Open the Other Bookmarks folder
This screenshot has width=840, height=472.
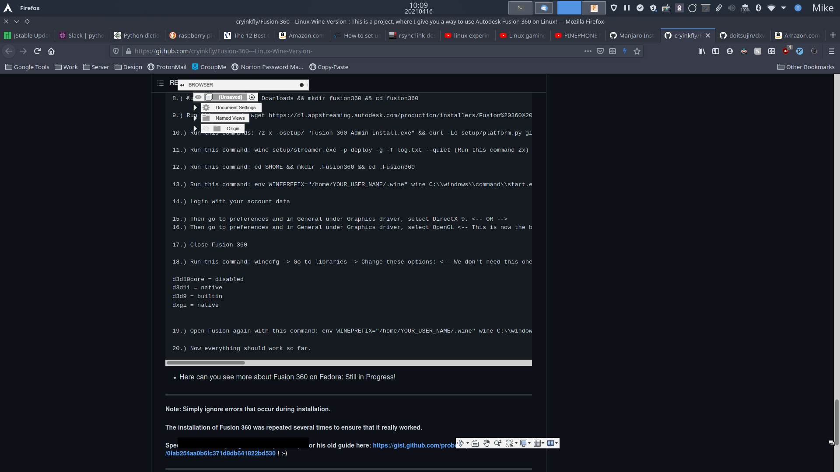point(806,67)
